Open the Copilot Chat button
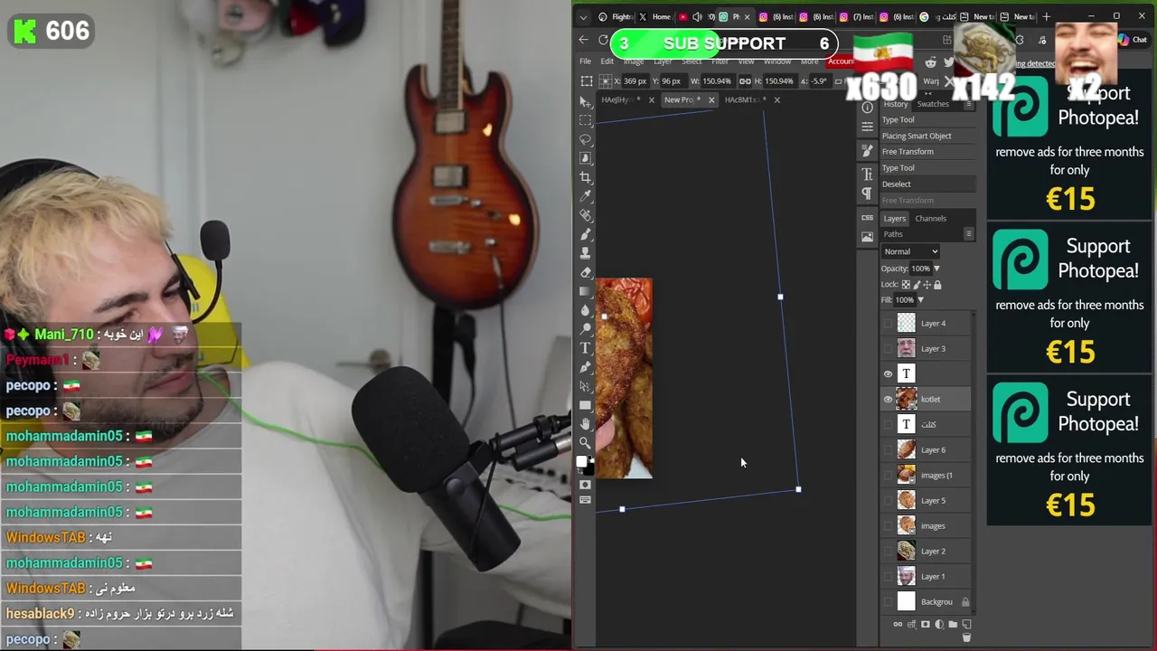The image size is (1157, 651). coord(1133,40)
